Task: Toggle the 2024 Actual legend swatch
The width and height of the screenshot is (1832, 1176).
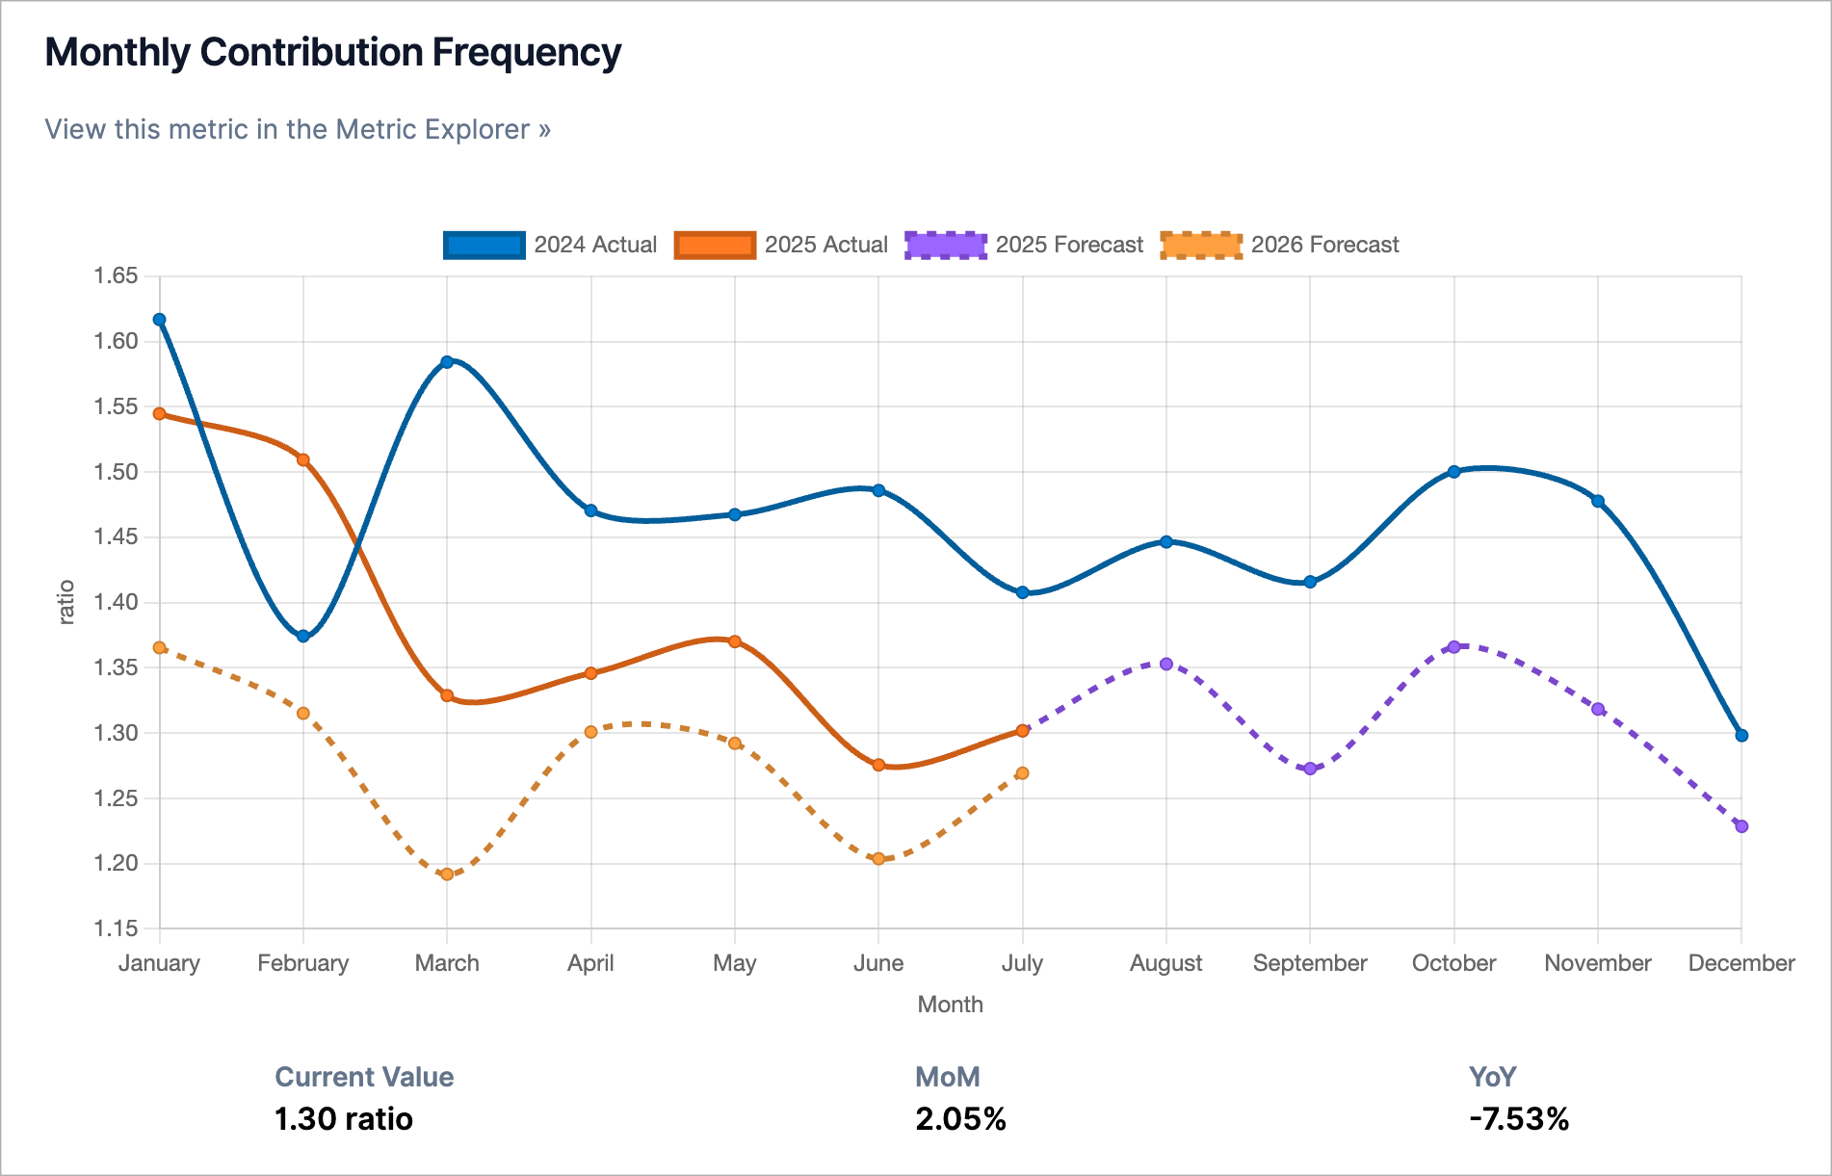Action: pyautogui.click(x=484, y=245)
